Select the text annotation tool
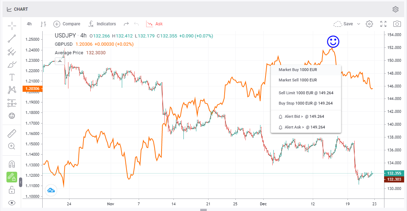The width and height of the screenshot is (407, 211). tap(12, 77)
